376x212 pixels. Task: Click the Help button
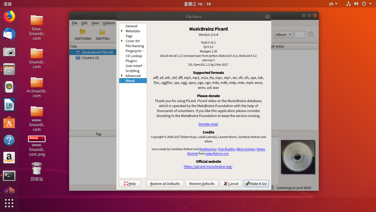click(130, 184)
